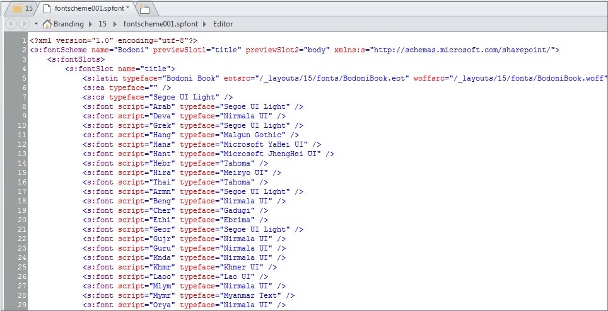Screen dimensions: 608x311
Task: Open the recent pages dropdown arrow beside navigation buttons
Action: click(36, 24)
